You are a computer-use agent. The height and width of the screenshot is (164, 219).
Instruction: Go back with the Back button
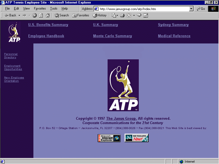coord(10,15)
